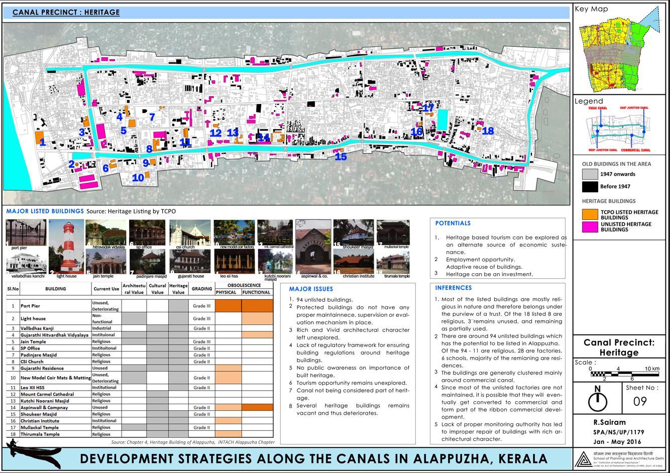Click map marker number 7

click(x=152, y=117)
